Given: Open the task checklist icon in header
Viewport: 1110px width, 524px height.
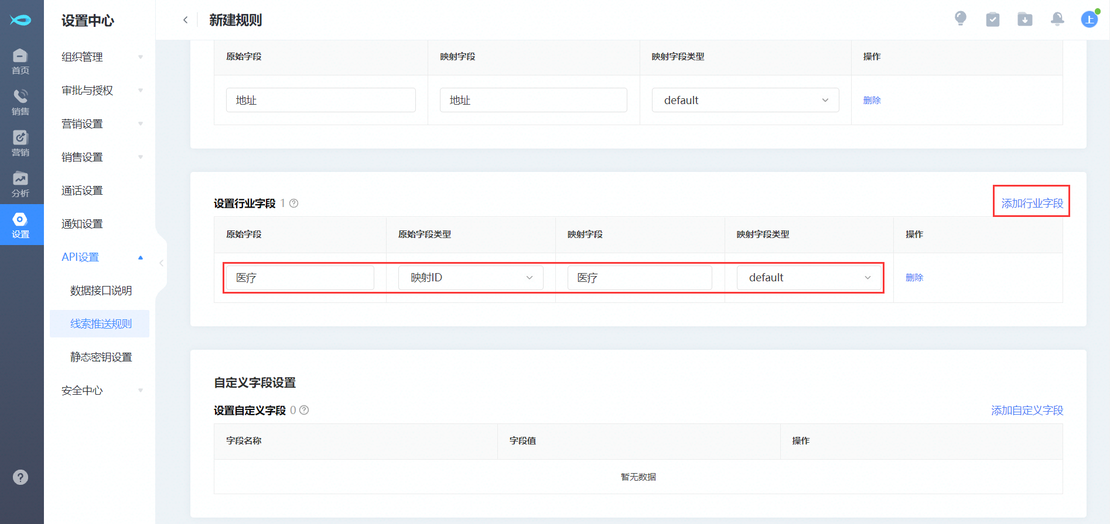Looking at the screenshot, I should (x=992, y=19).
